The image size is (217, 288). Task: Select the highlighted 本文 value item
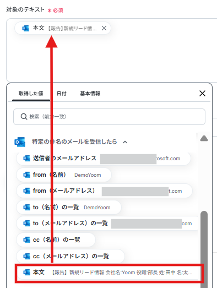(x=109, y=273)
